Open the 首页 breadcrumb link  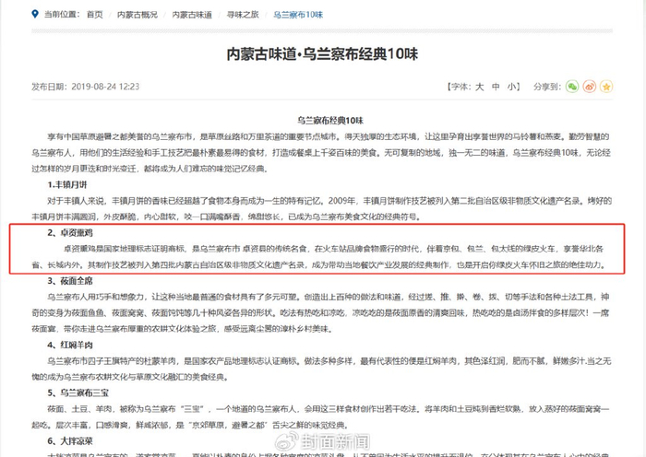coord(94,15)
